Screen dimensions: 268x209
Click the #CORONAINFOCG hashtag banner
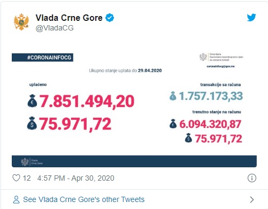[x=42, y=57]
